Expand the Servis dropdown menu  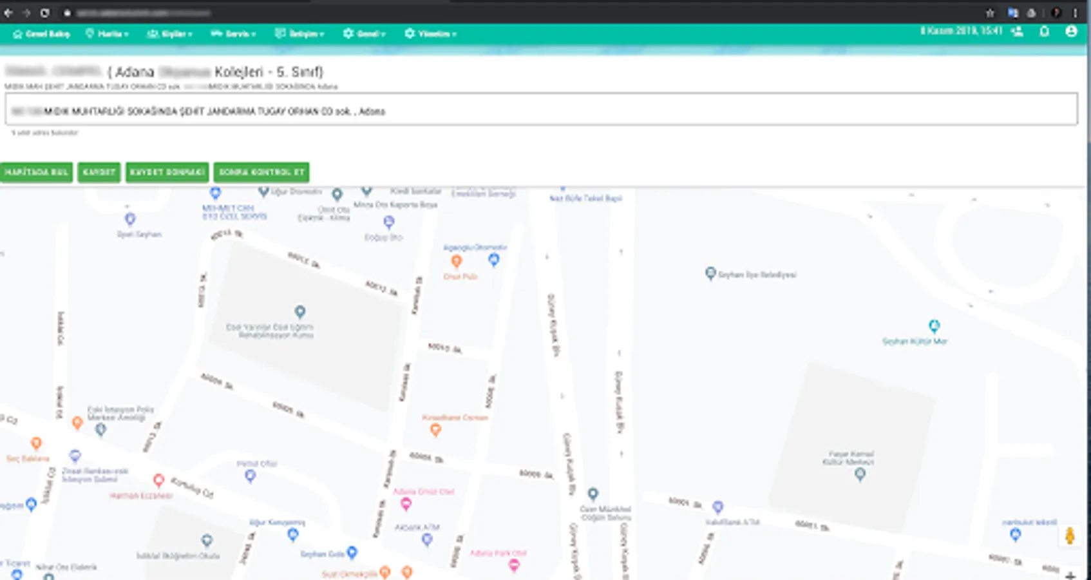pos(233,34)
